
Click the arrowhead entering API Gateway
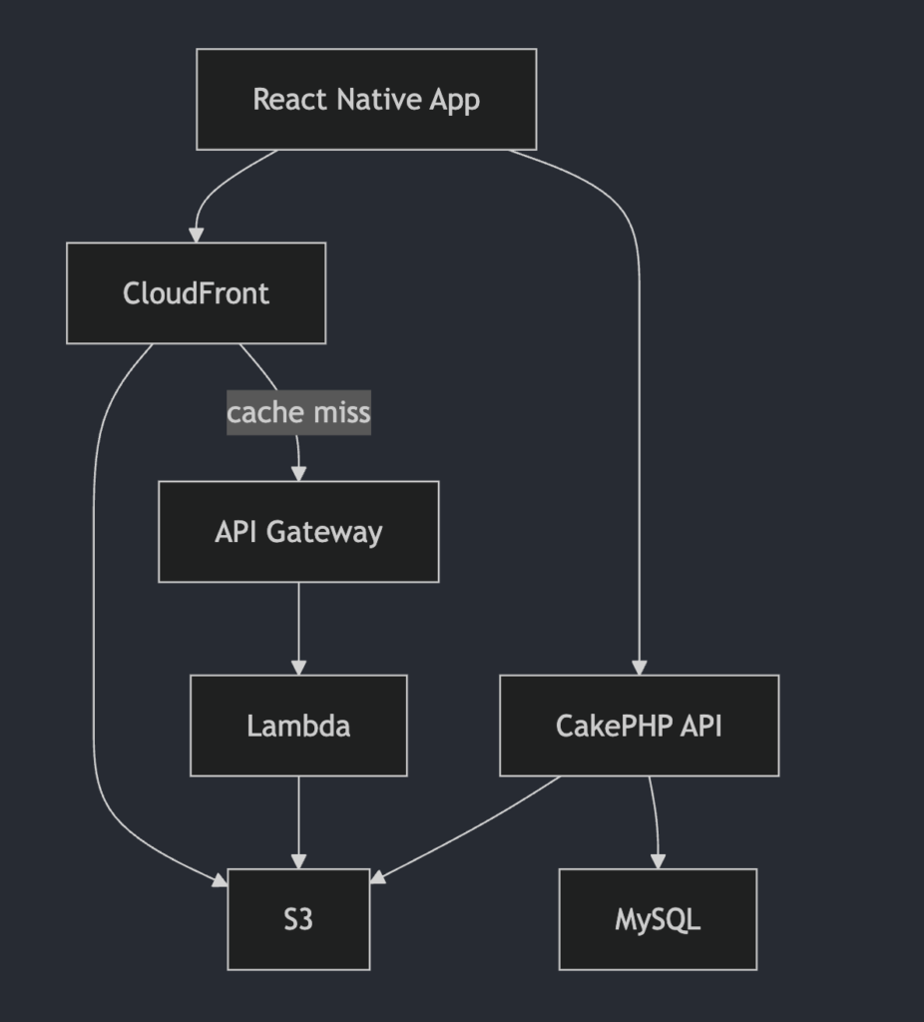click(298, 473)
